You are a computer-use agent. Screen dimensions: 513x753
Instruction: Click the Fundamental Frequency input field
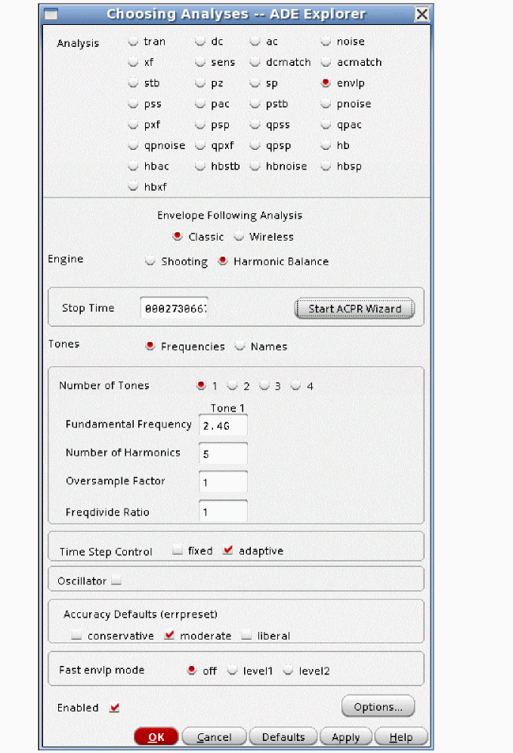pos(223,426)
